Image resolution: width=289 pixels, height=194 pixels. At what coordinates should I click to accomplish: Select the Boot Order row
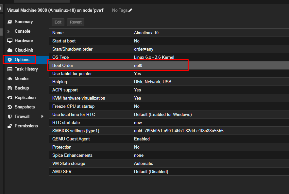pyautogui.click(x=169, y=65)
